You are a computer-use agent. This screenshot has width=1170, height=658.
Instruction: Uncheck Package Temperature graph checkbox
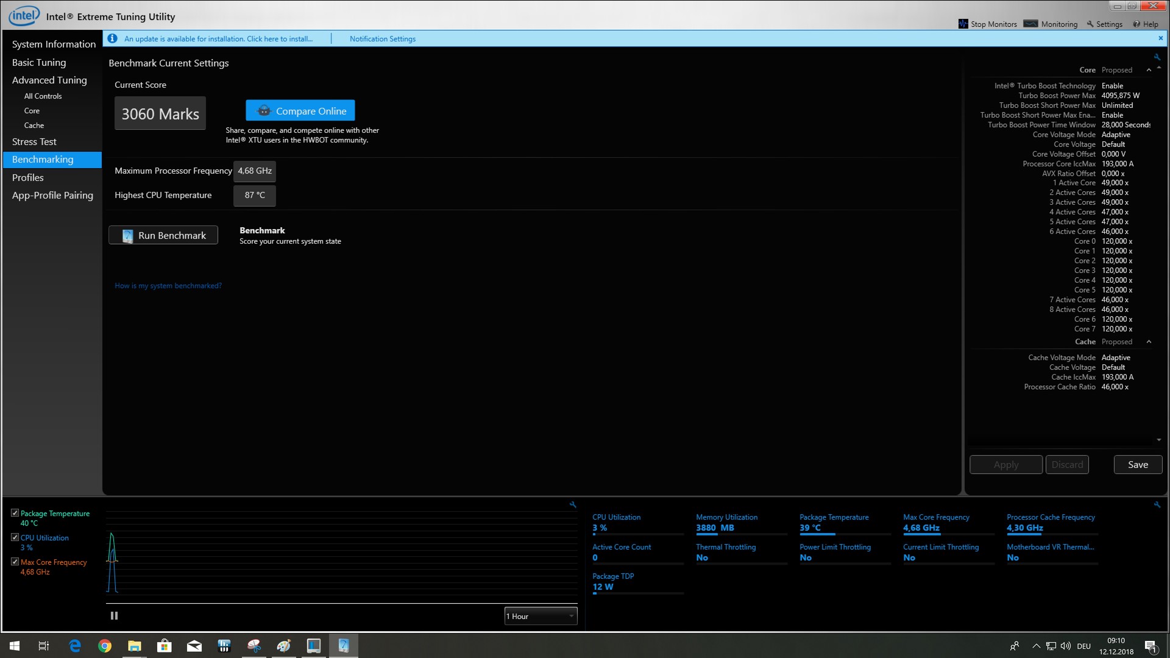click(15, 513)
